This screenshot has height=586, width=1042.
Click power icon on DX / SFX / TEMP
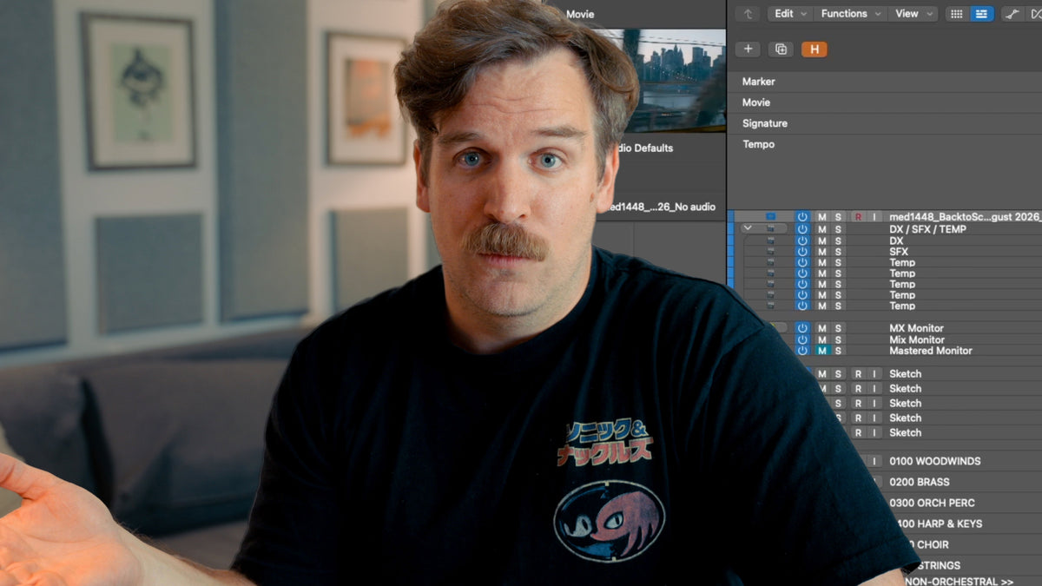[802, 229]
